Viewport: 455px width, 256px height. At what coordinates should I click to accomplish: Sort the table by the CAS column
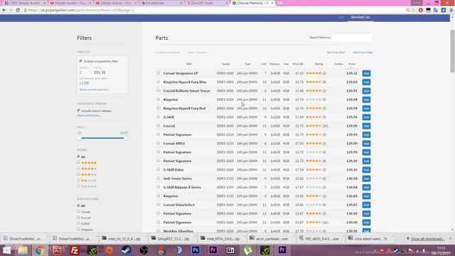264,64
